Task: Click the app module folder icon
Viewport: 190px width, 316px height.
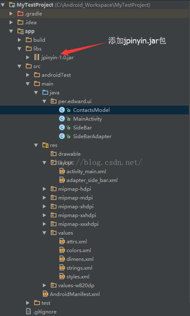Action: coord(20,31)
